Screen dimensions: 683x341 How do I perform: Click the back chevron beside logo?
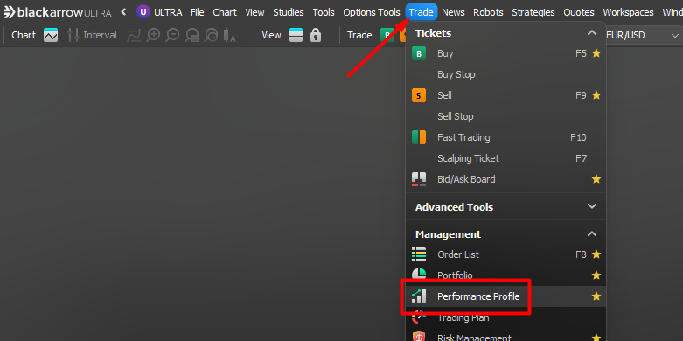pos(123,12)
